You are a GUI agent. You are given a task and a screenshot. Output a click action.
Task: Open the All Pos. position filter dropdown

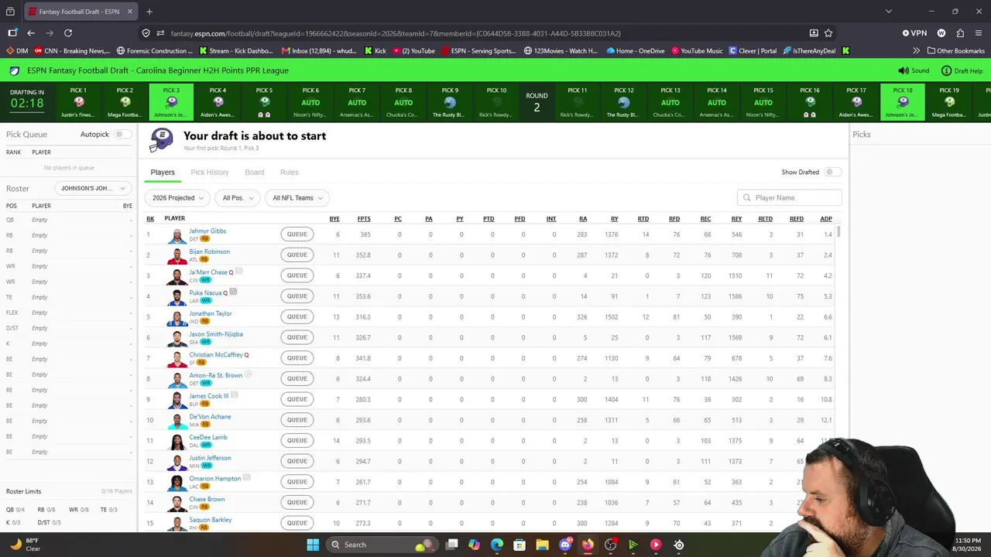point(237,198)
